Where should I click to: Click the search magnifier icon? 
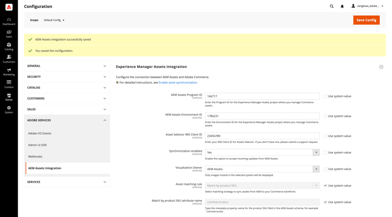tap(331, 6)
